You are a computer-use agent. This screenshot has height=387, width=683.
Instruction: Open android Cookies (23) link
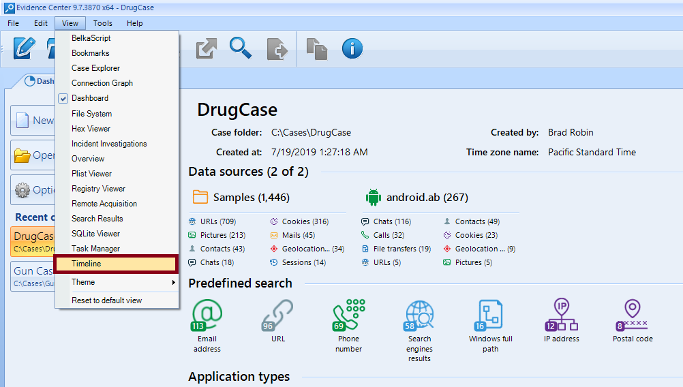[476, 235]
